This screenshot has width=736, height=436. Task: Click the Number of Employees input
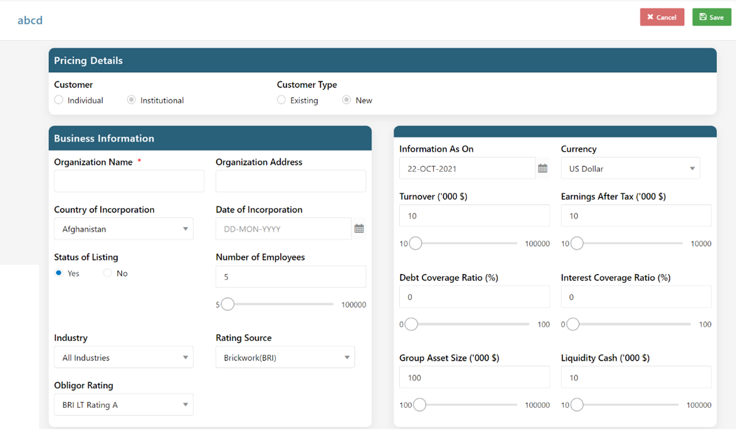pyautogui.click(x=291, y=277)
